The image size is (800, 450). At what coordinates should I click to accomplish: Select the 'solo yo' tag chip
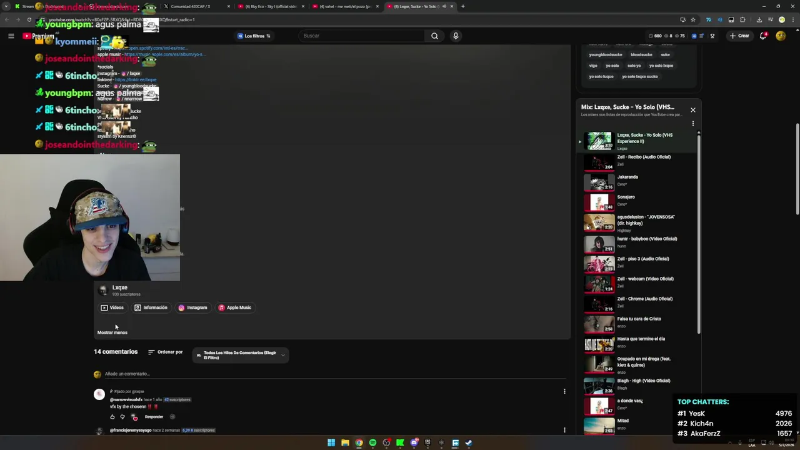tap(634, 66)
